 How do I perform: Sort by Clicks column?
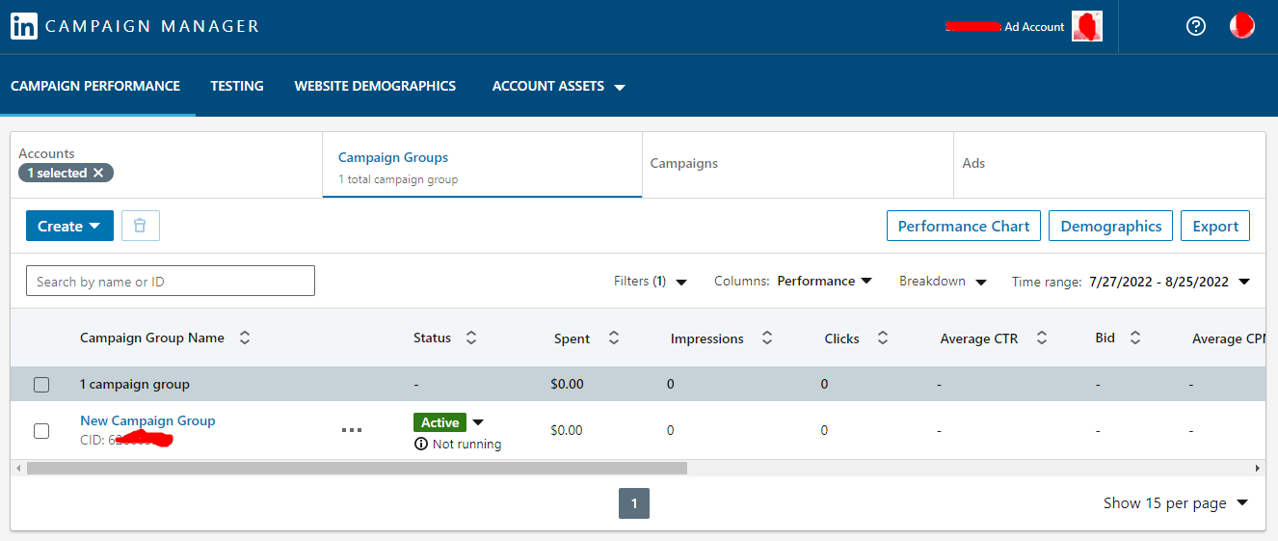(x=883, y=338)
